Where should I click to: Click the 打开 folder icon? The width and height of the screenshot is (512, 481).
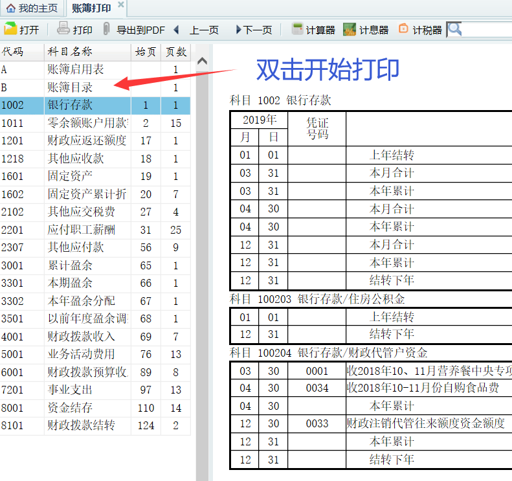(10, 28)
